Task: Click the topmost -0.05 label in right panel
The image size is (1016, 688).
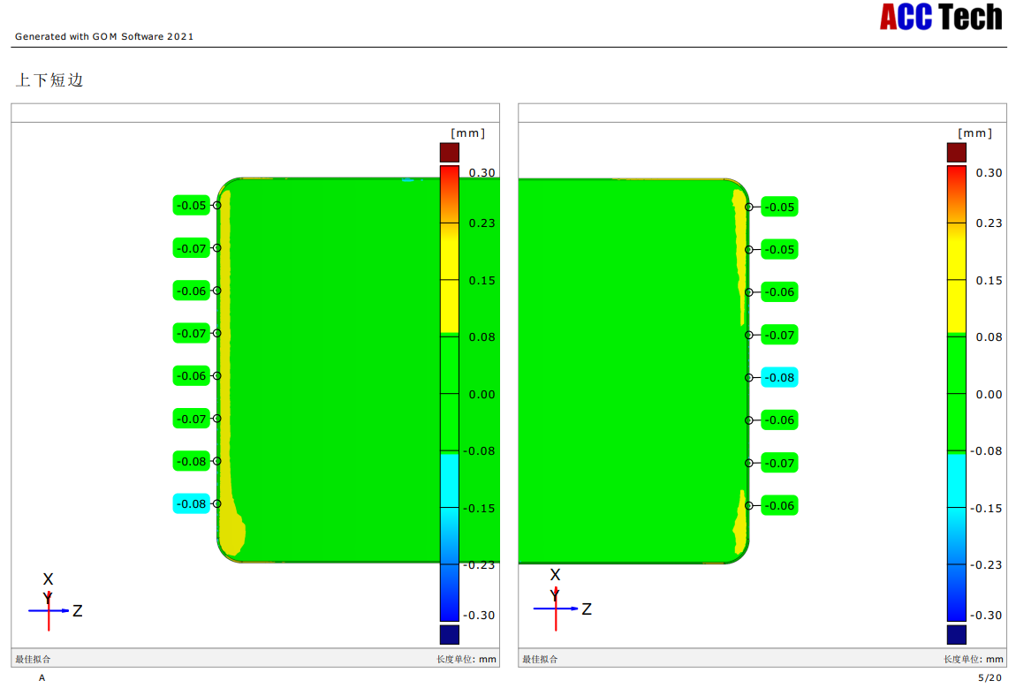Action: pos(779,208)
